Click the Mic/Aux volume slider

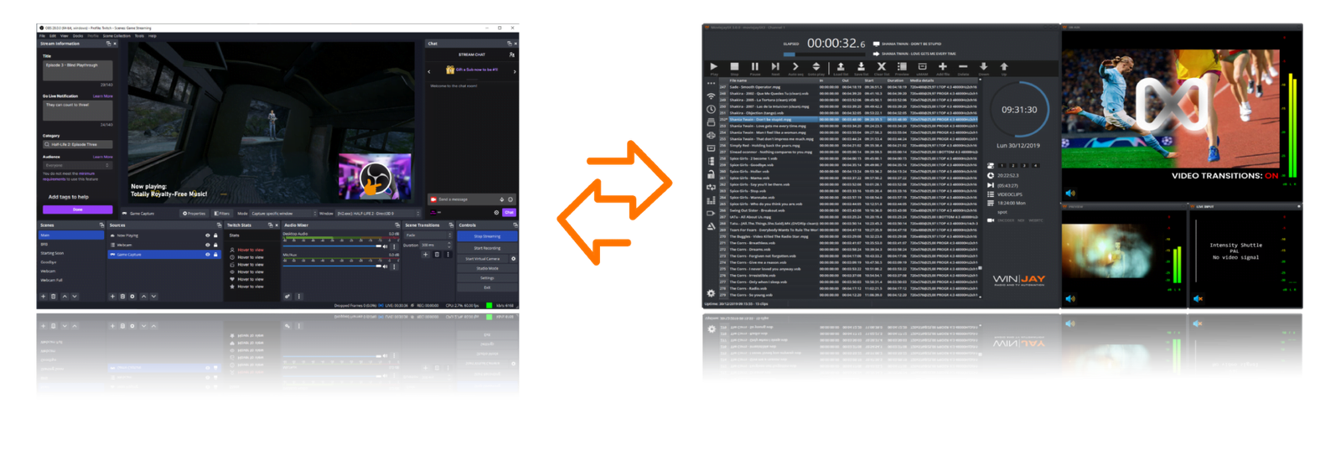tap(332, 266)
